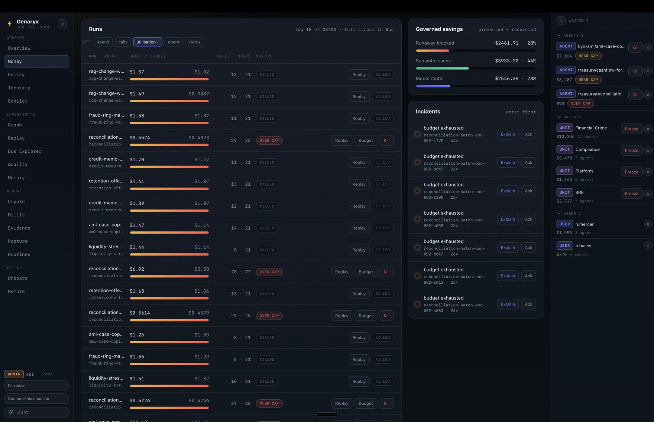Screen dimensions: 654x422
Task: Explain the reconciliation-batch-eod-002-LIVE incident
Action: click(508, 134)
